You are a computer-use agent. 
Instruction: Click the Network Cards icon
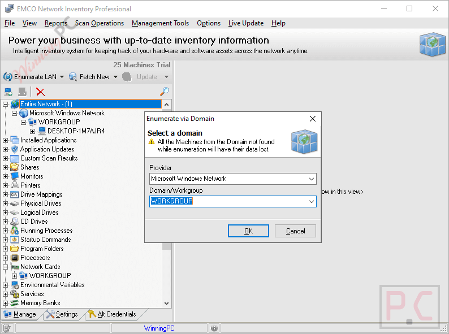coord(15,267)
